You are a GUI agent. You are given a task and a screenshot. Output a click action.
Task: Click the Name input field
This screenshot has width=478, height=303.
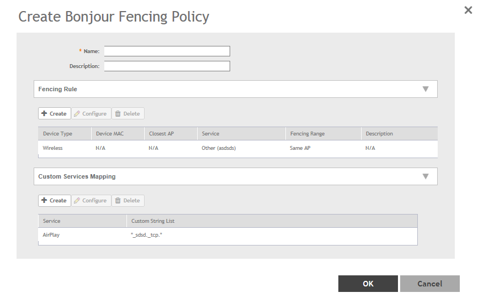[x=167, y=51]
